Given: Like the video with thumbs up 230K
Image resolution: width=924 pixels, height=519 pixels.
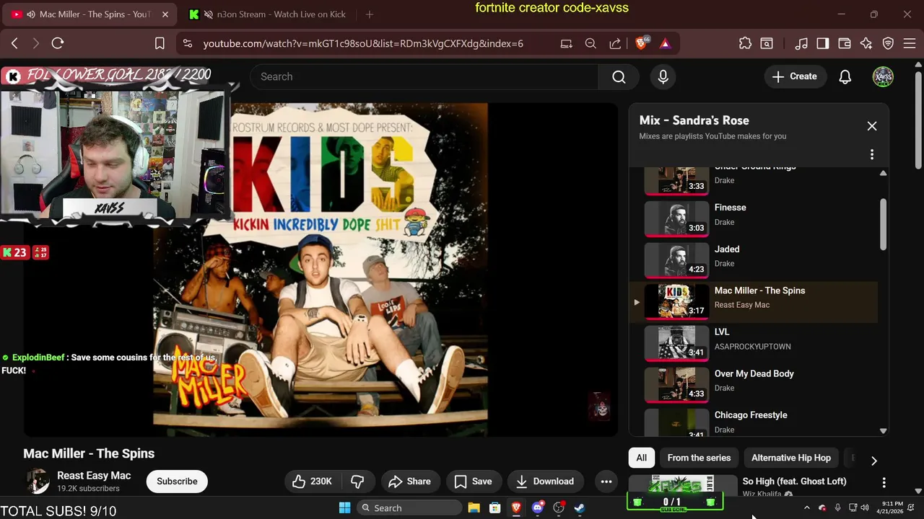Looking at the screenshot, I should tap(312, 482).
